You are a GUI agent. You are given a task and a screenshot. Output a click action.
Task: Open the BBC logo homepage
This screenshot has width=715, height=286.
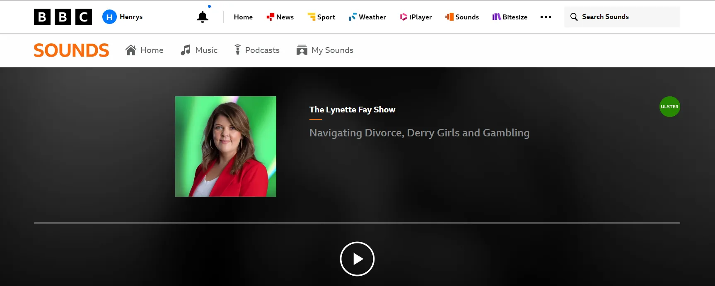pyautogui.click(x=63, y=17)
